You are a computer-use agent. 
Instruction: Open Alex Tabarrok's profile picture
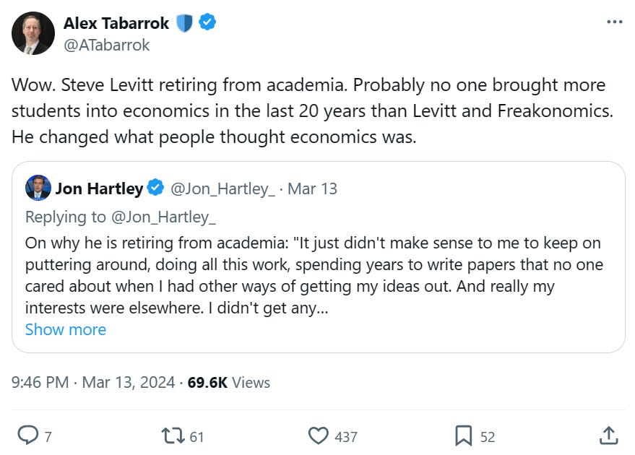point(33,33)
